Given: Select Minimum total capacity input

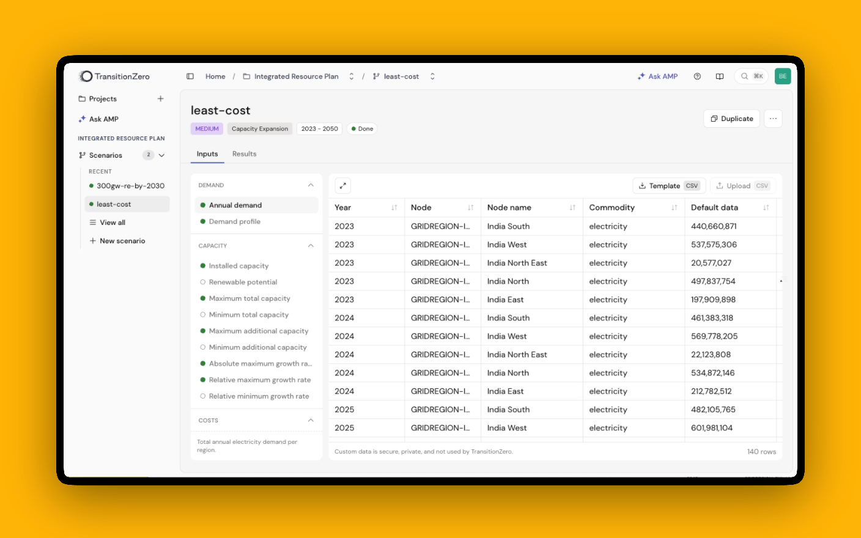Looking at the screenshot, I should point(257,315).
